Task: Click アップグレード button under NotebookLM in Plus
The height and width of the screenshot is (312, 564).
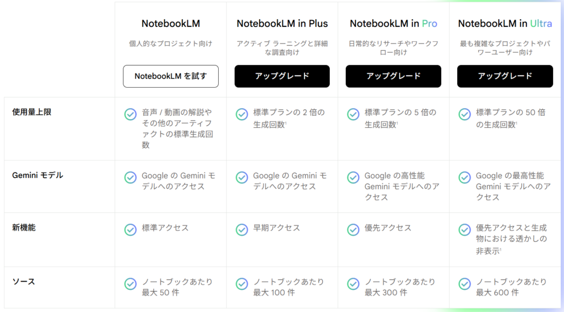Action: (x=282, y=76)
